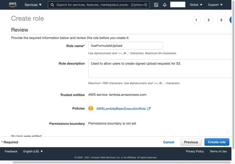The height and width of the screenshot is (164, 235).
Task: Go to wizard step 2
Action: pyautogui.click(x=209, y=20)
